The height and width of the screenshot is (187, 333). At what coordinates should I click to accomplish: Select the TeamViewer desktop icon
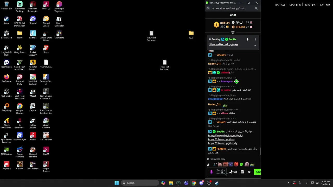[x=7, y=64]
